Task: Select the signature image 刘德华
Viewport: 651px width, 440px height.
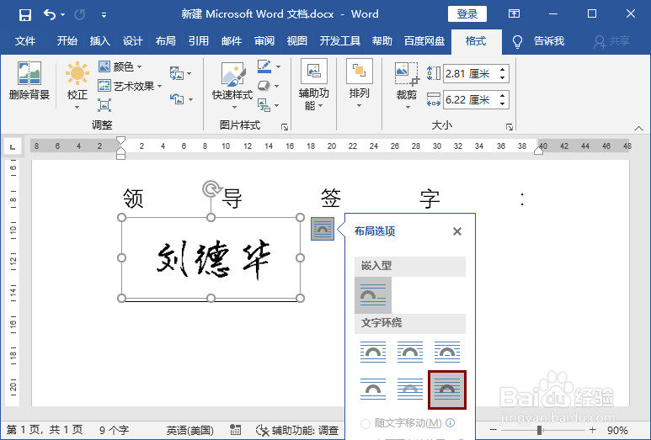Action: [211, 258]
